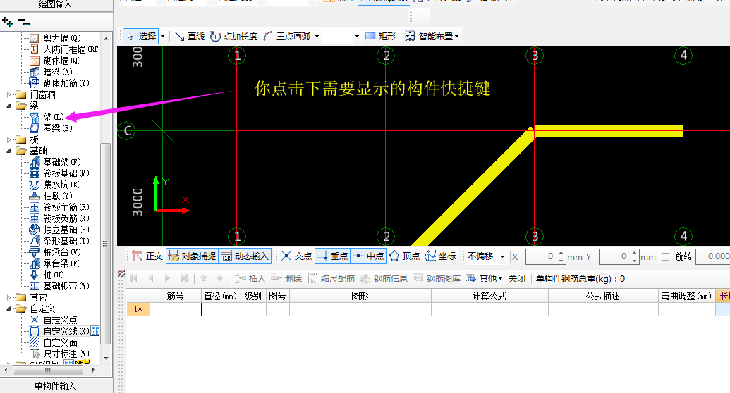Toggle 顶点 snap
The height and width of the screenshot is (393, 730).
point(405,256)
